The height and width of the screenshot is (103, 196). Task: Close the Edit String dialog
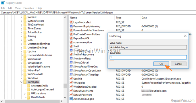[185, 36]
